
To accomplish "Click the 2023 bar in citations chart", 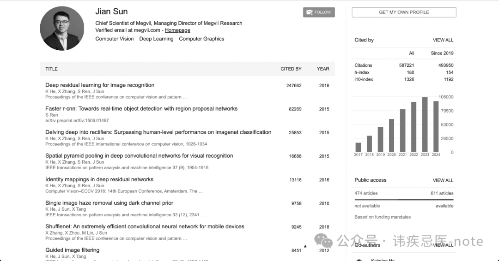I will tap(425, 125).
